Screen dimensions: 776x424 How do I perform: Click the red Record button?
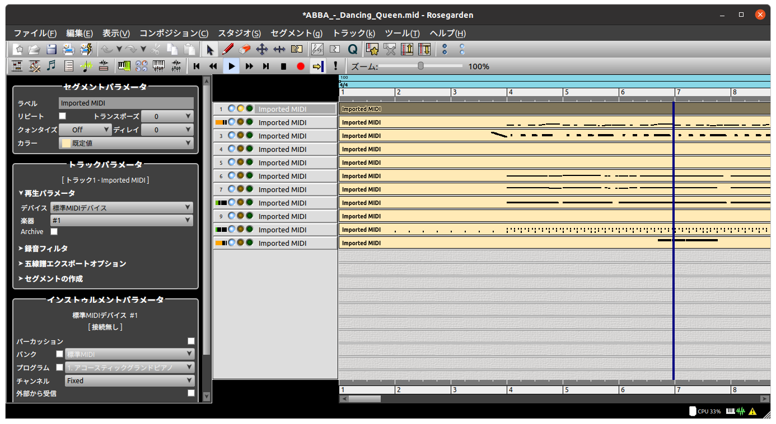[x=301, y=66]
